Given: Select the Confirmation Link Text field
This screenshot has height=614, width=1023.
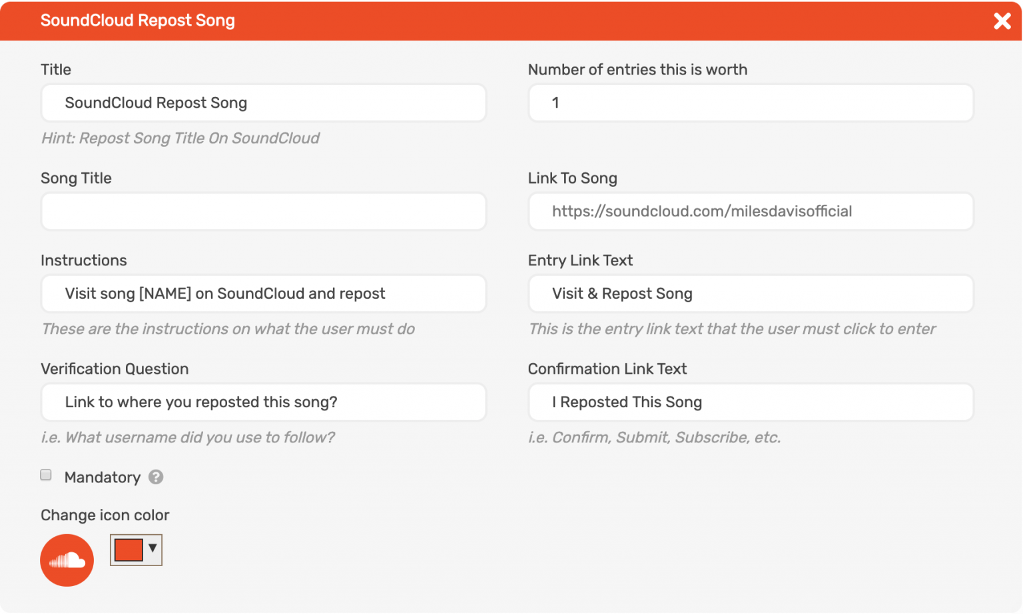Looking at the screenshot, I should coord(751,402).
